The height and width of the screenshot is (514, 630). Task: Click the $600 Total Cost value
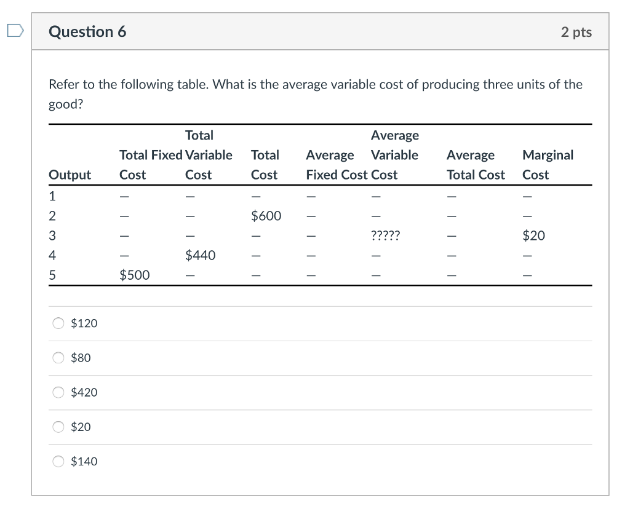(x=266, y=215)
